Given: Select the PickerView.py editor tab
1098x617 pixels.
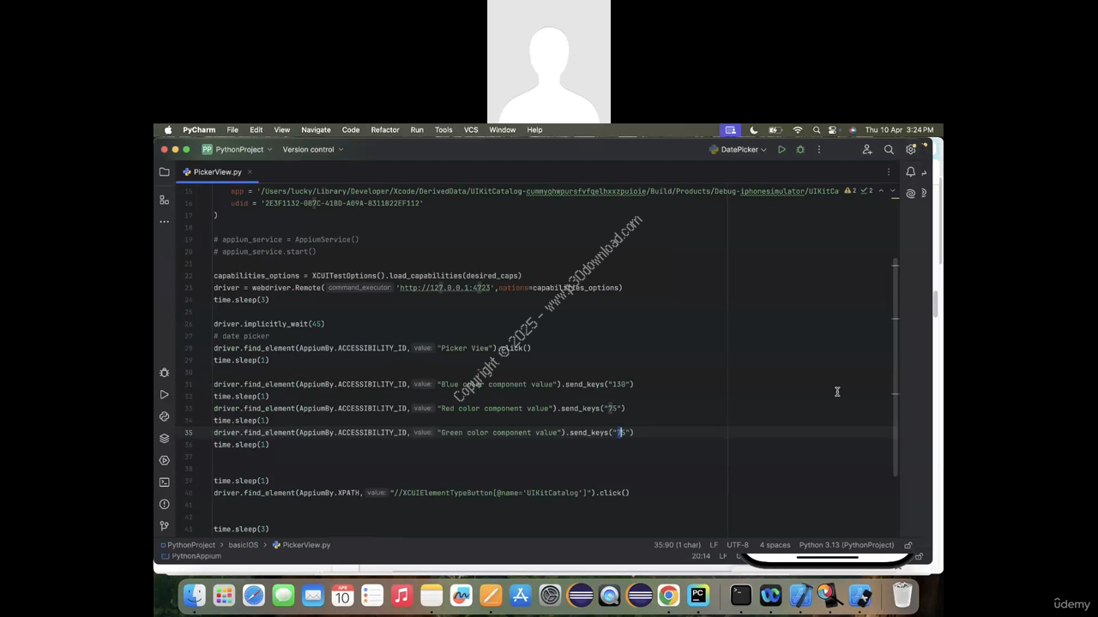Looking at the screenshot, I should [216, 172].
